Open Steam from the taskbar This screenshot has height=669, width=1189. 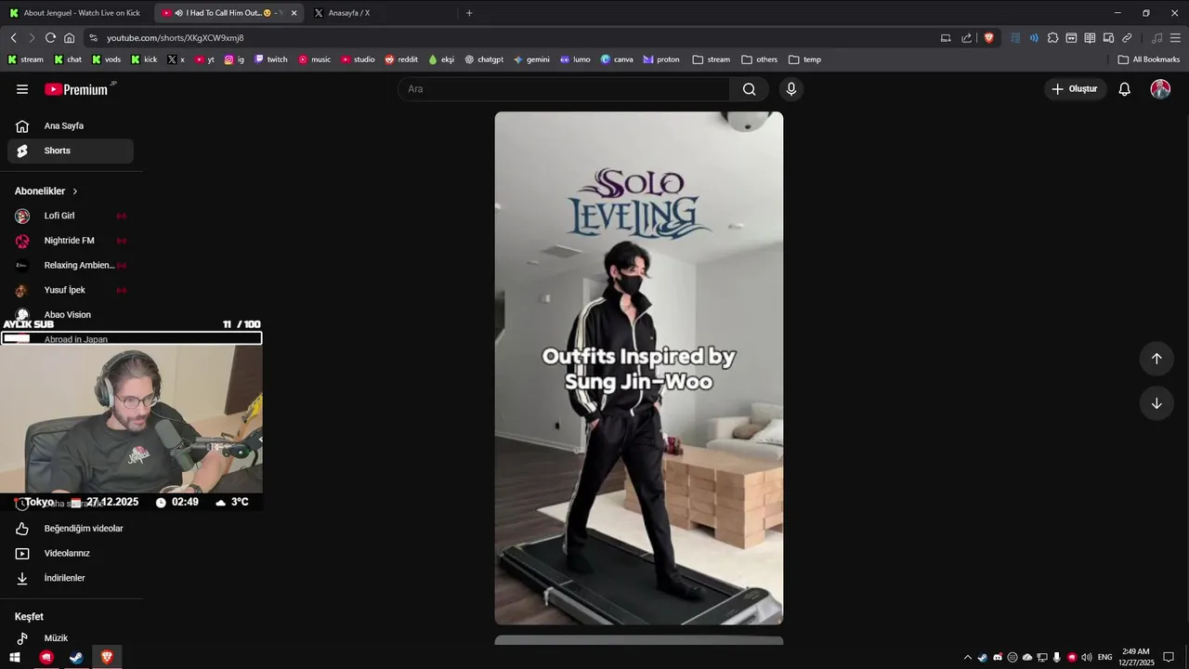(x=76, y=657)
